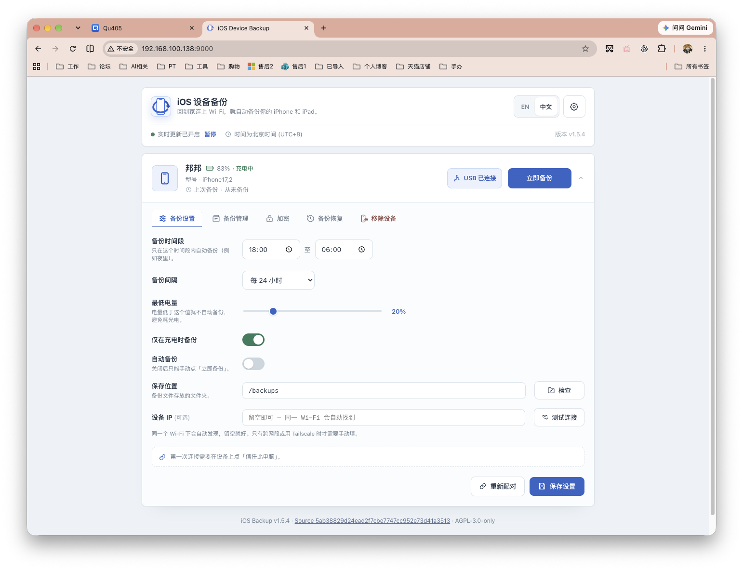743x571 pixels.
Task: Open Chrome extensions puzzle icon
Action: (662, 49)
